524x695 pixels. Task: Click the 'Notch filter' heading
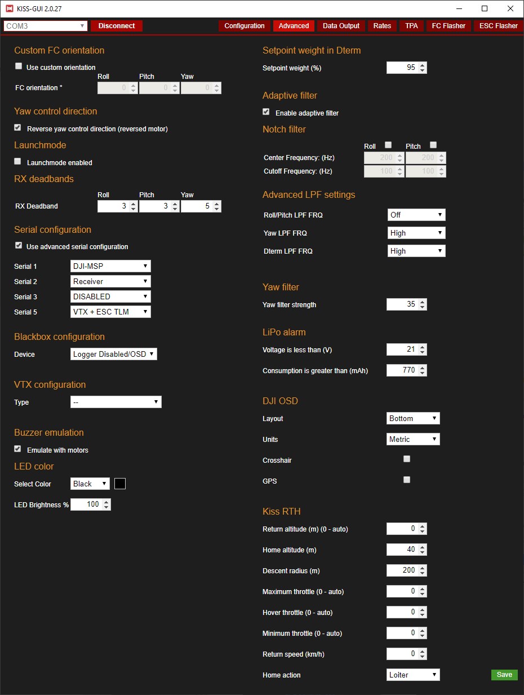tap(284, 129)
